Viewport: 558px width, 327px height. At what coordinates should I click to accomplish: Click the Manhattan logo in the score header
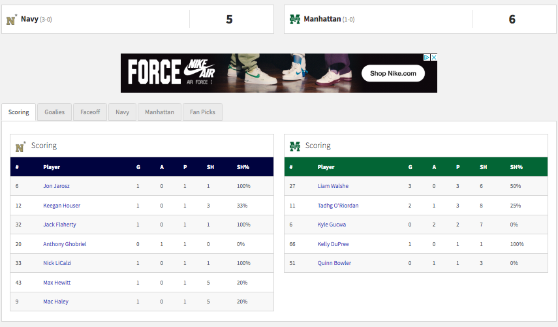coord(294,19)
